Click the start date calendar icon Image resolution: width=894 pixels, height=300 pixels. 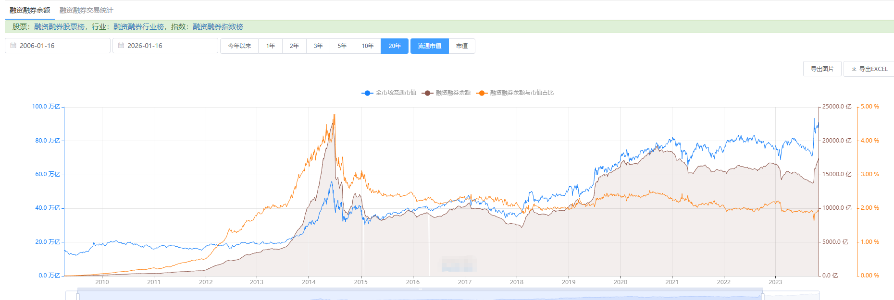tap(13, 46)
